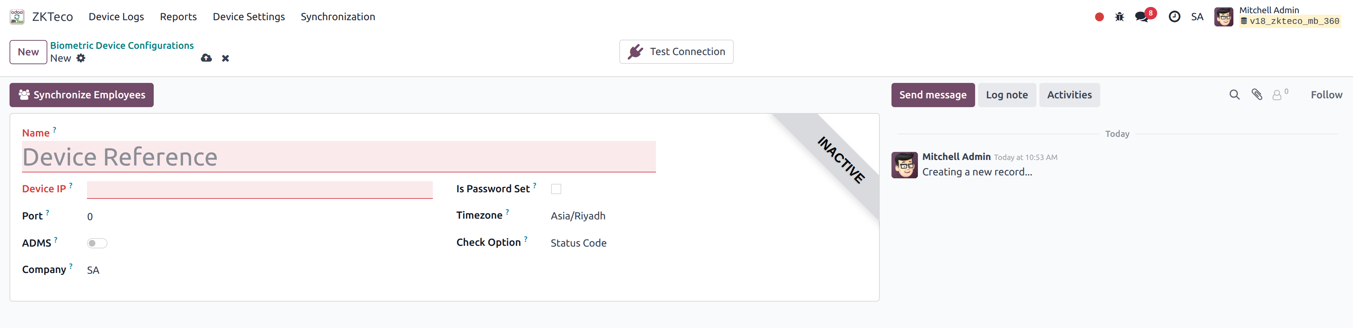Save the record via the cloud icon
1353x328 pixels.
tap(206, 58)
